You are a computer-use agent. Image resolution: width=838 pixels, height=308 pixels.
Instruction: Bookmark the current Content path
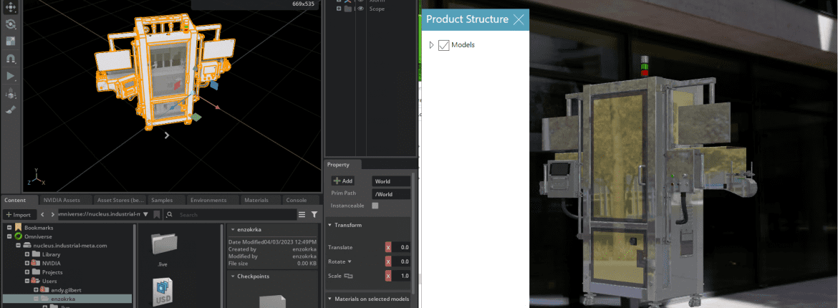[157, 214]
